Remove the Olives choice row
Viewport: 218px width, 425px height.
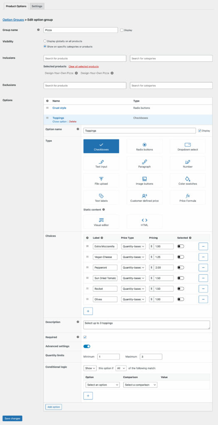[203, 299]
